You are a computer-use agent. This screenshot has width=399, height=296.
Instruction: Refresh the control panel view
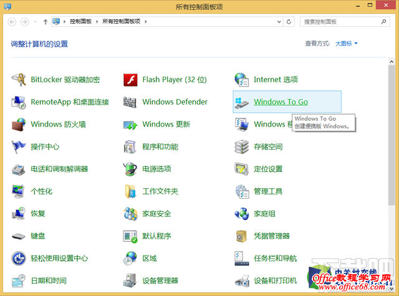(x=289, y=22)
